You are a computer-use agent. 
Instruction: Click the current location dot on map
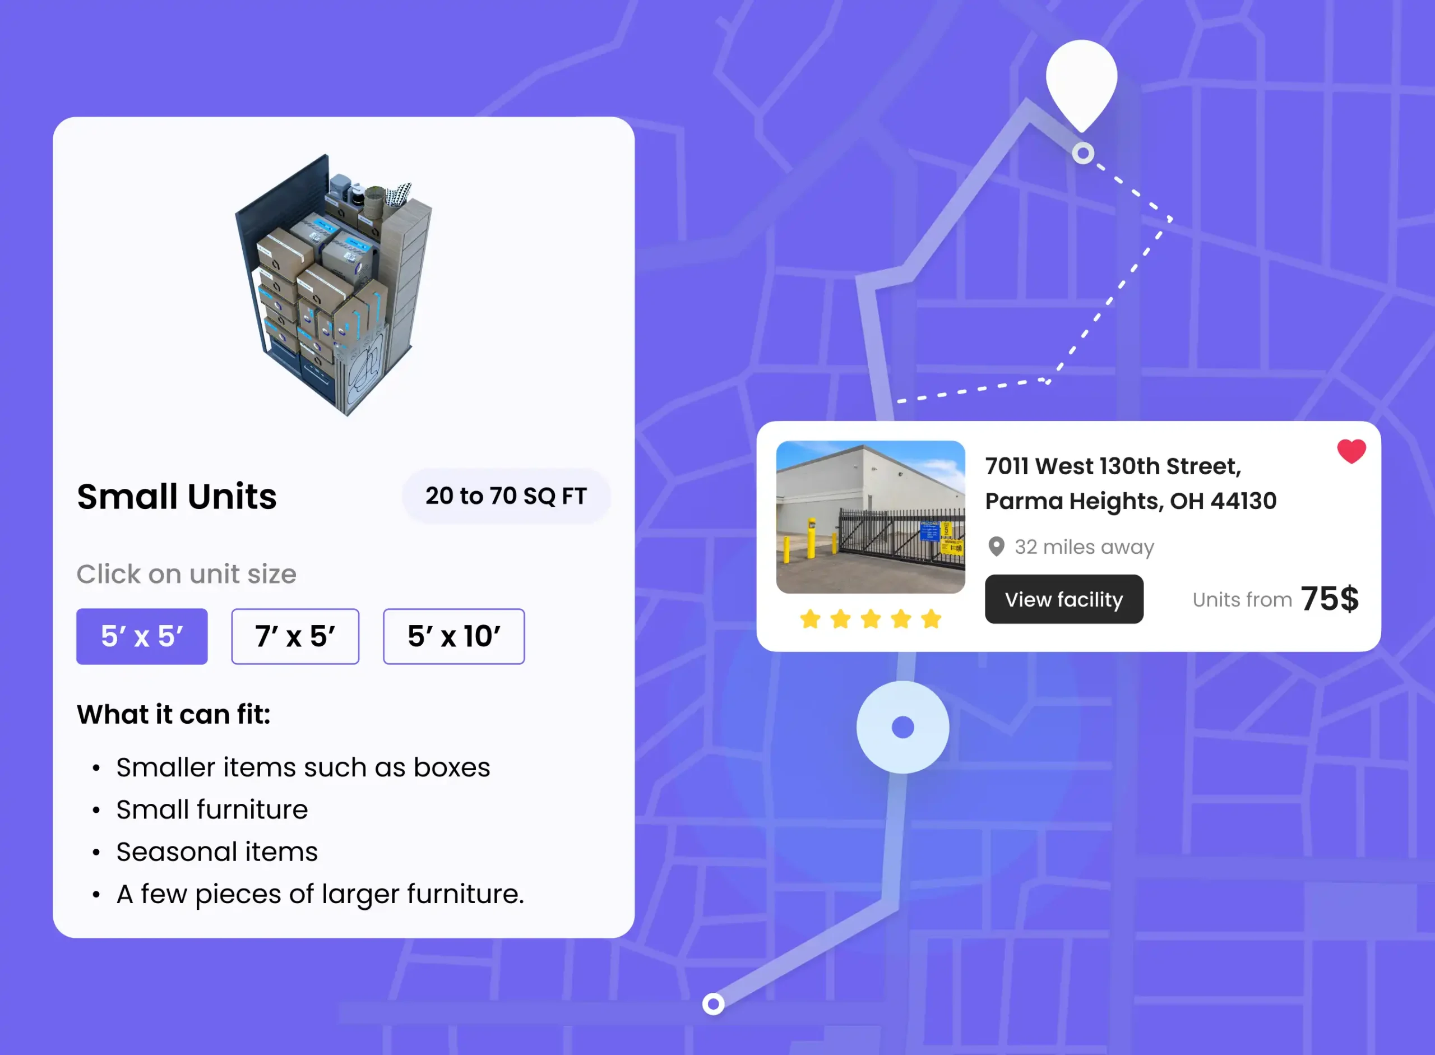[902, 728]
